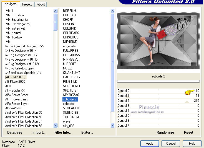Select the NOIZZ filter
Image resolution: width=204 pixels, height=148 pixels.
click(x=67, y=68)
